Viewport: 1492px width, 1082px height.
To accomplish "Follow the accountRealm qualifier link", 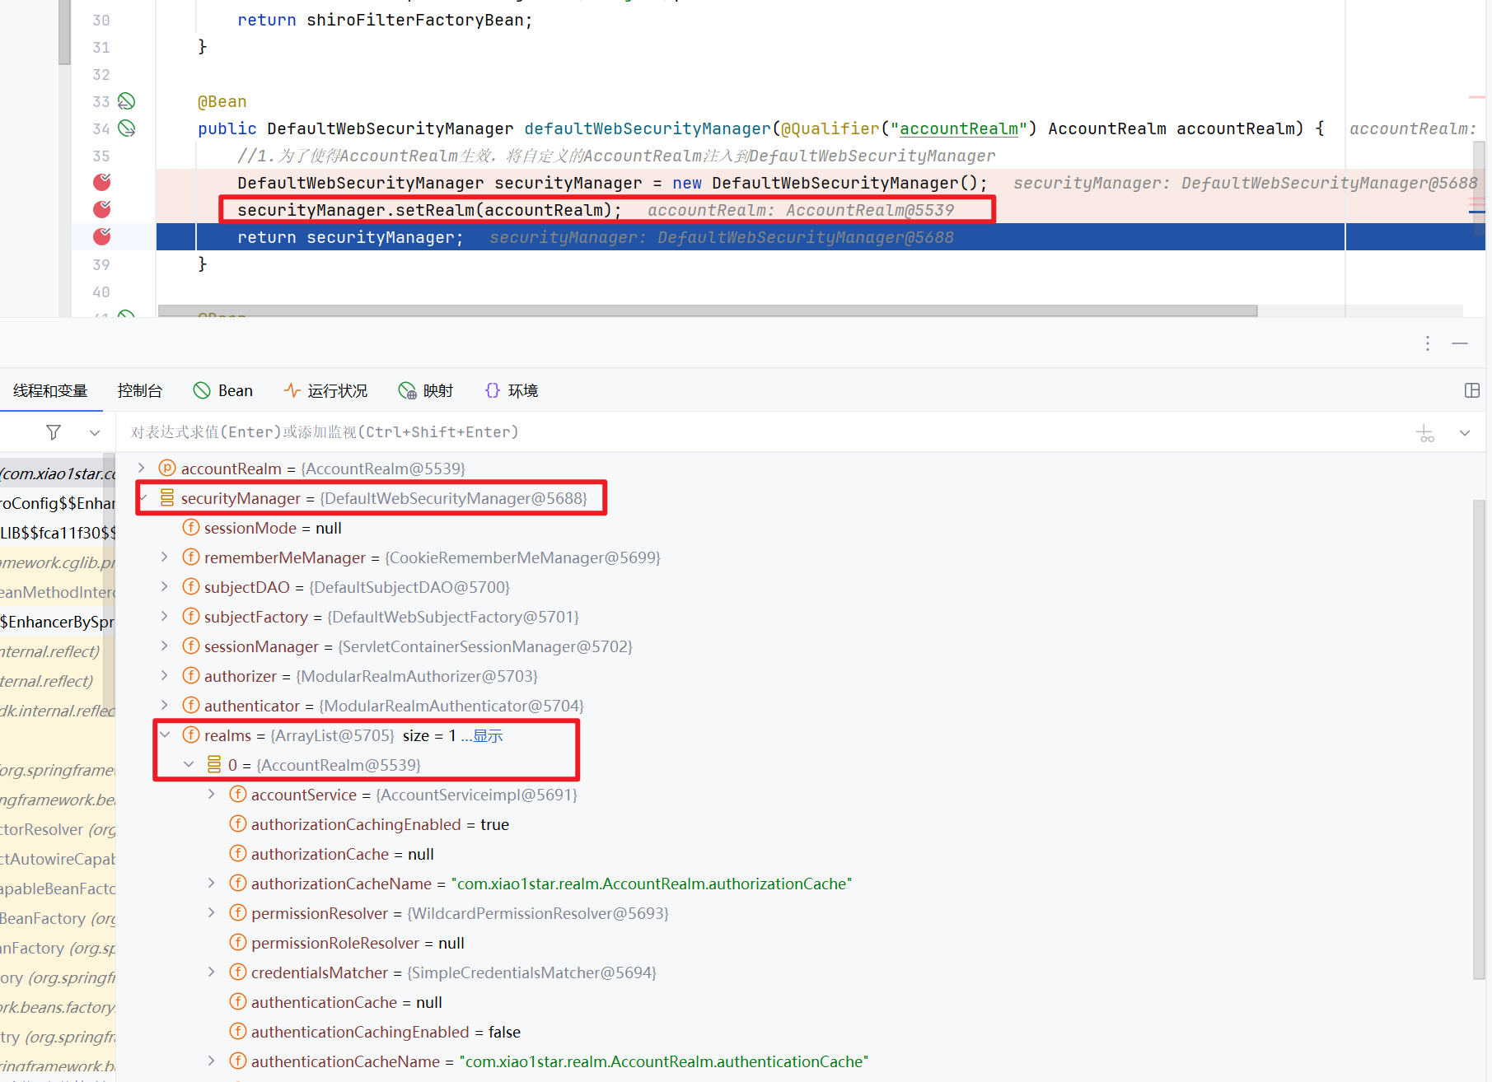I will (958, 128).
